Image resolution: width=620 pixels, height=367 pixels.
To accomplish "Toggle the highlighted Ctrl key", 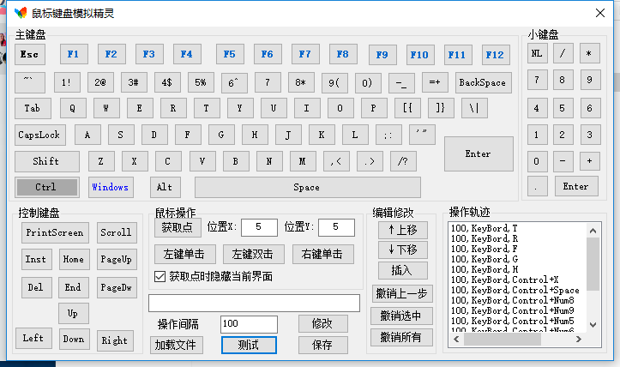I will click(46, 187).
